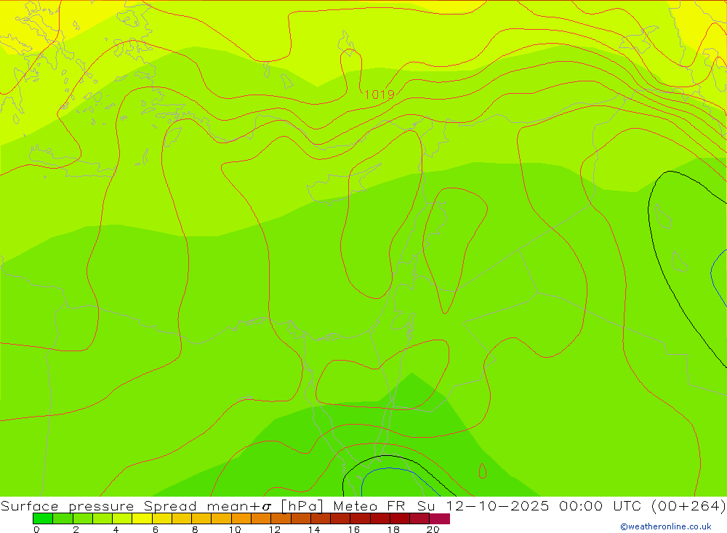Click the legend value 10
The image size is (727, 533).
(x=235, y=529)
